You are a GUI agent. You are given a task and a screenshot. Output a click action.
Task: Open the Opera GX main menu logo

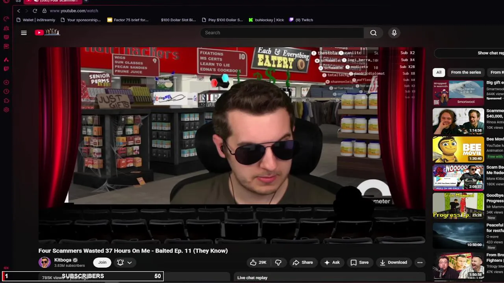(6, 1)
